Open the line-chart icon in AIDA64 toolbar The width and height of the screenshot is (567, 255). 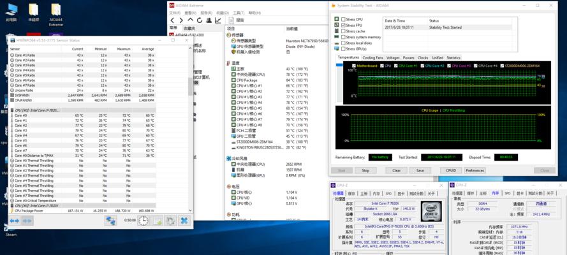[x=218, y=20]
